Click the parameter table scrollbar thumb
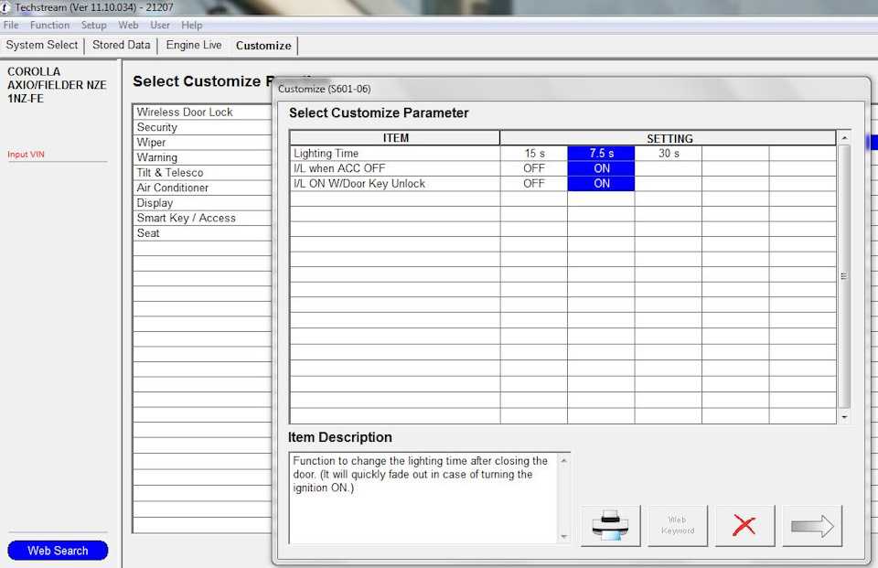Viewport: 878px width, 568px height. tap(844, 276)
